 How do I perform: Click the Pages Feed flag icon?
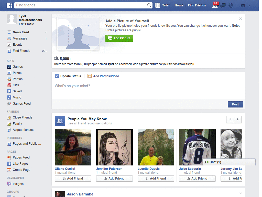pos(9,157)
